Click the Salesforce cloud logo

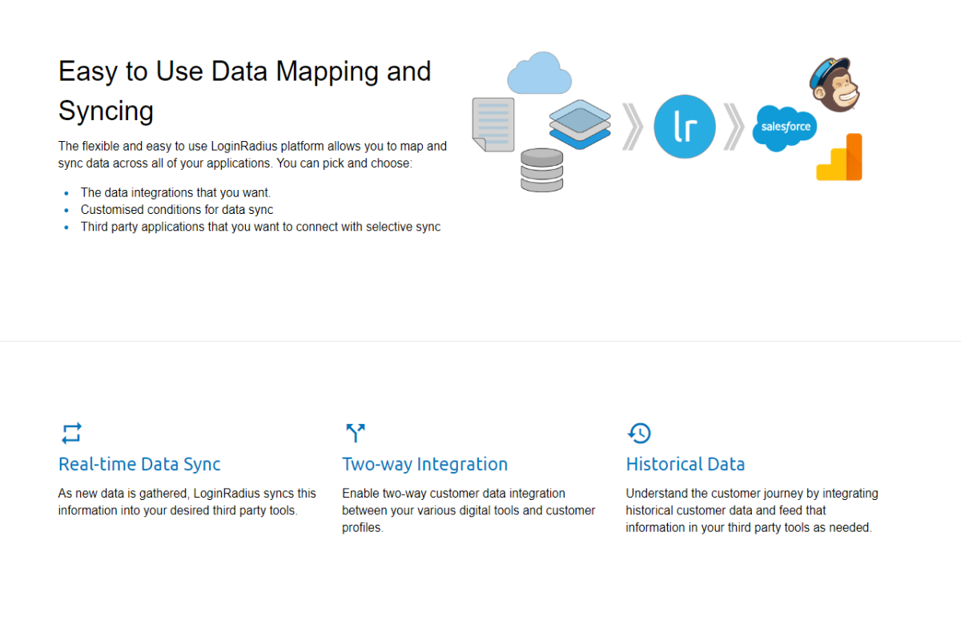point(784,127)
